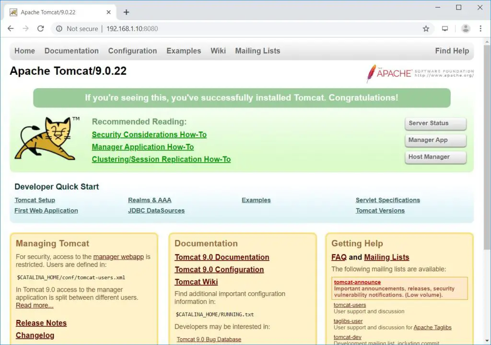491x345 pixels.
Task: Open the Tomcat Setup link
Action: click(x=35, y=200)
